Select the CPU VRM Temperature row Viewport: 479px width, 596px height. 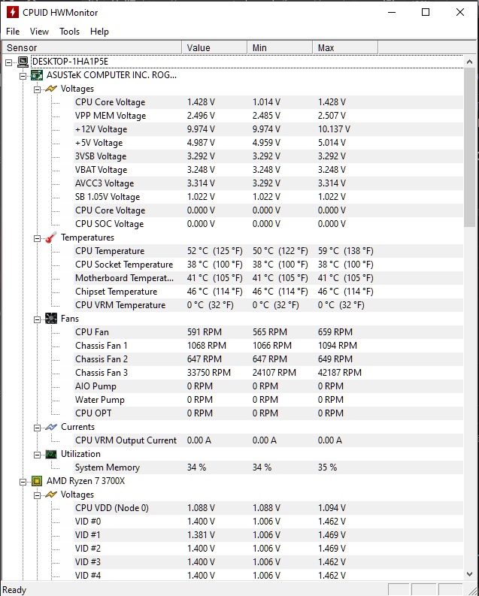click(x=268, y=305)
